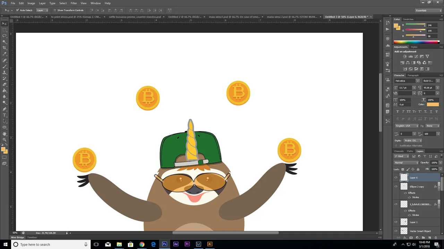444x249 pixels.
Task: Hide Layer 1 visibility eye
Action: [x=396, y=222]
